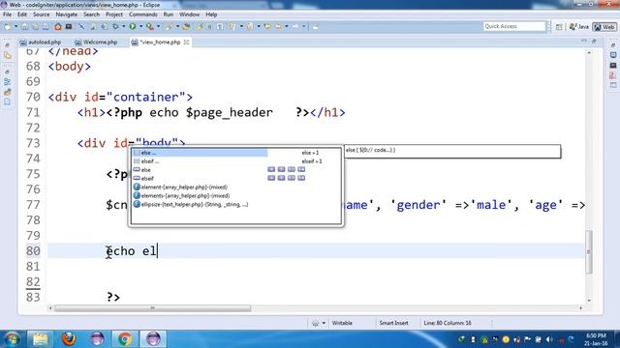Switch to the Web perspective
Screen dimensions: 620x348
point(604,27)
